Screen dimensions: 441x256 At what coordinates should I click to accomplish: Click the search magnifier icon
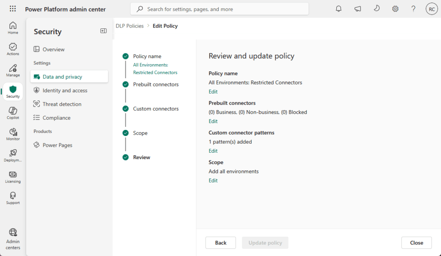pos(140,9)
